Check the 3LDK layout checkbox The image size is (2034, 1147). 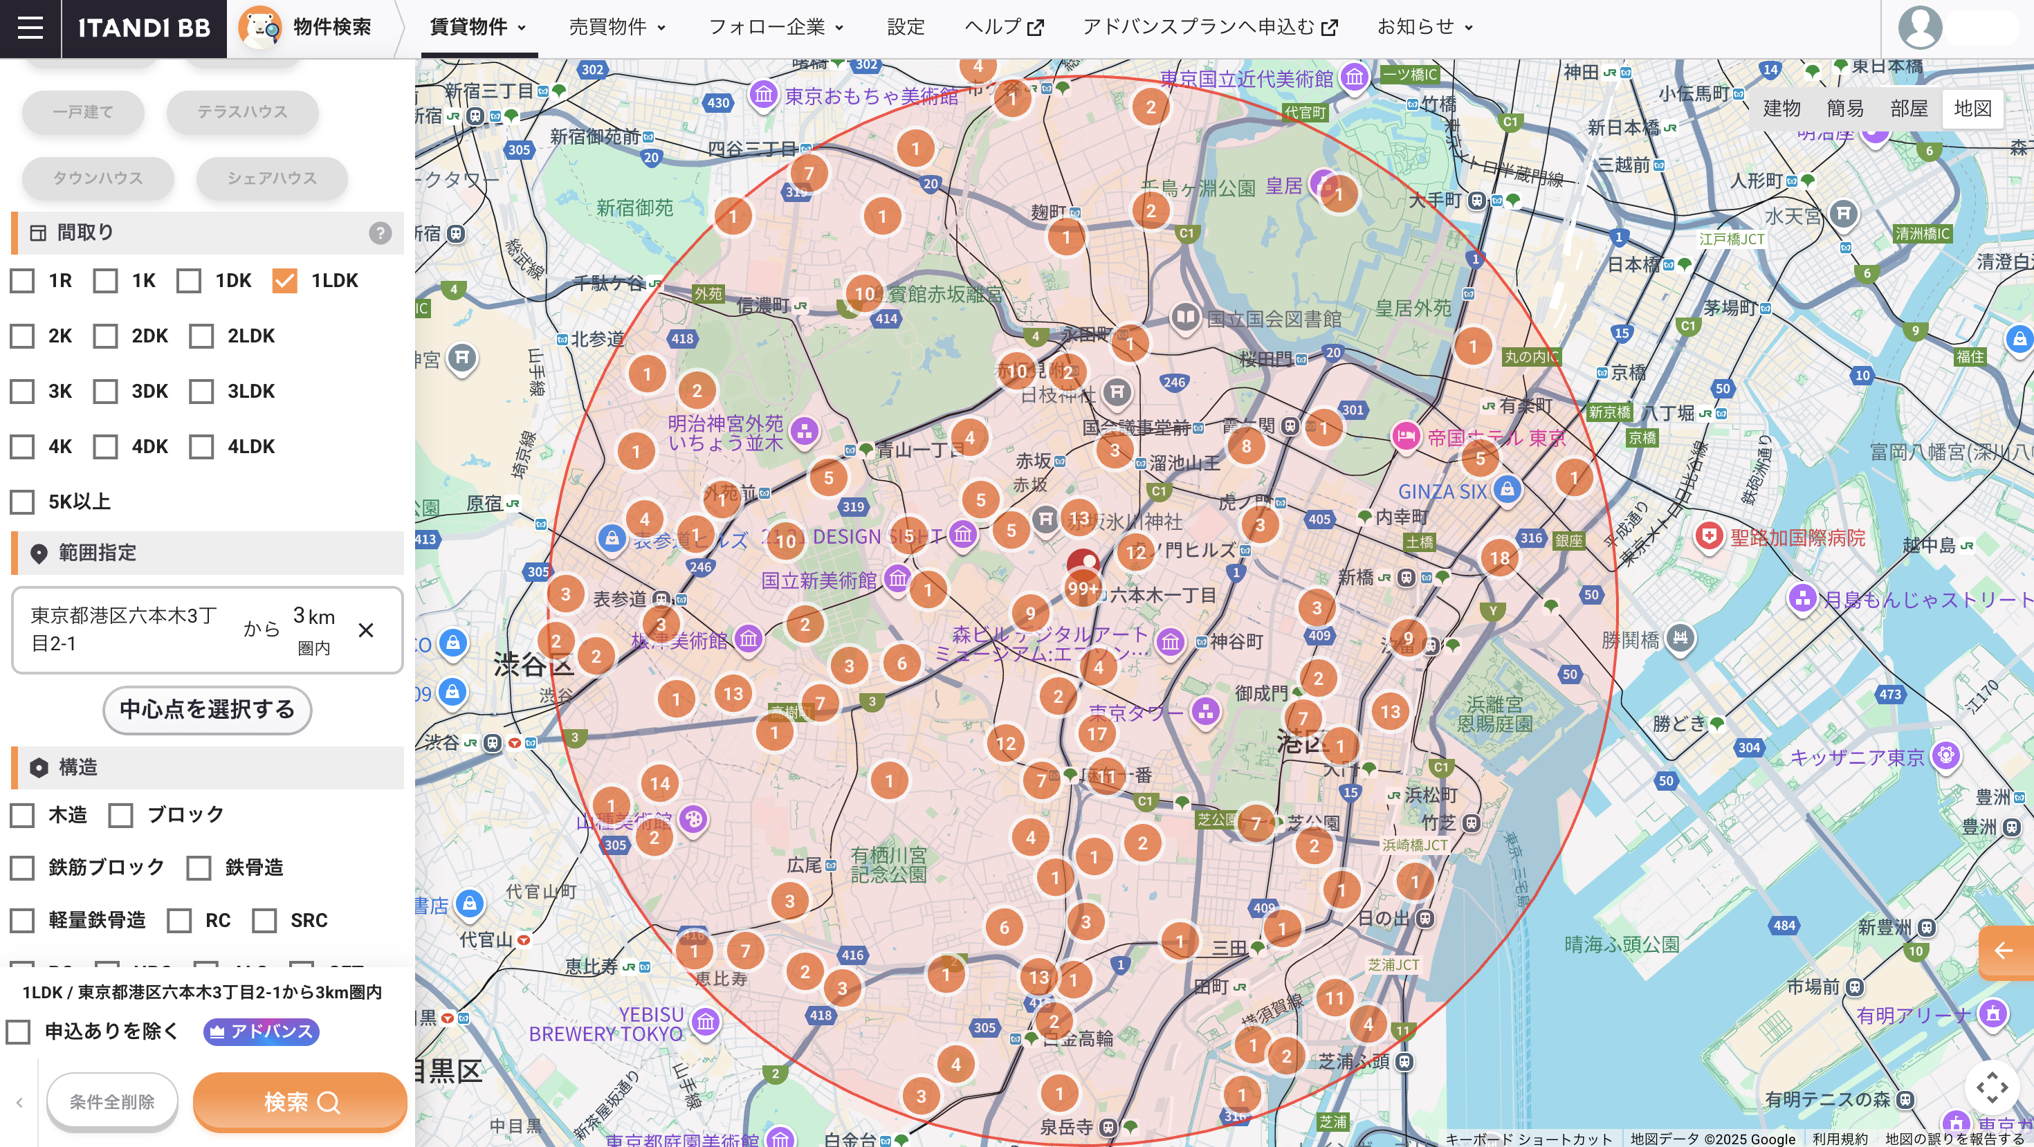(x=201, y=392)
